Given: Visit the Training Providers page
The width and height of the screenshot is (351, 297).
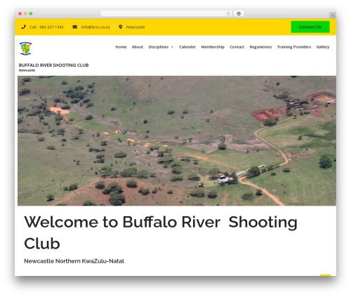Looking at the screenshot, I should click(x=294, y=47).
